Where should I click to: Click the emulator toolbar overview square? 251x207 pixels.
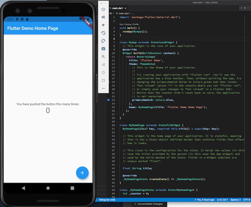pyautogui.click(x=103, y=81)
